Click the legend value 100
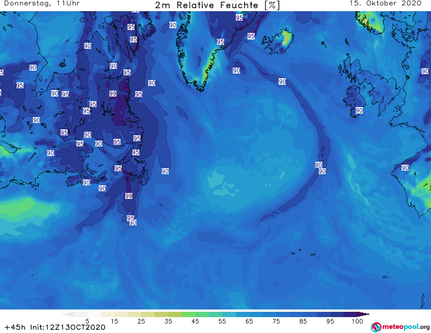 [358, 321]
